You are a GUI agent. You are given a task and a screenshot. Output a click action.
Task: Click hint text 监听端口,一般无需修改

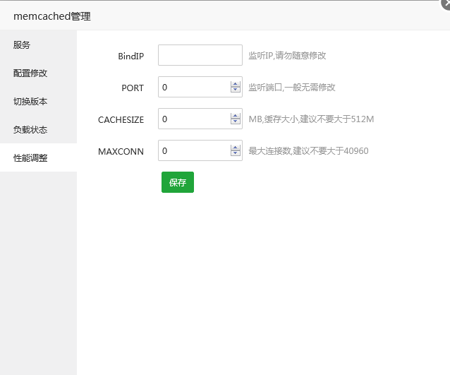click(x=292, y=87)
